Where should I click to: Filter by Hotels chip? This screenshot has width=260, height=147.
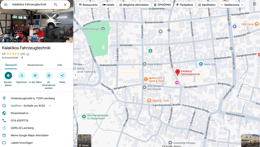click(x=108, y=5)
